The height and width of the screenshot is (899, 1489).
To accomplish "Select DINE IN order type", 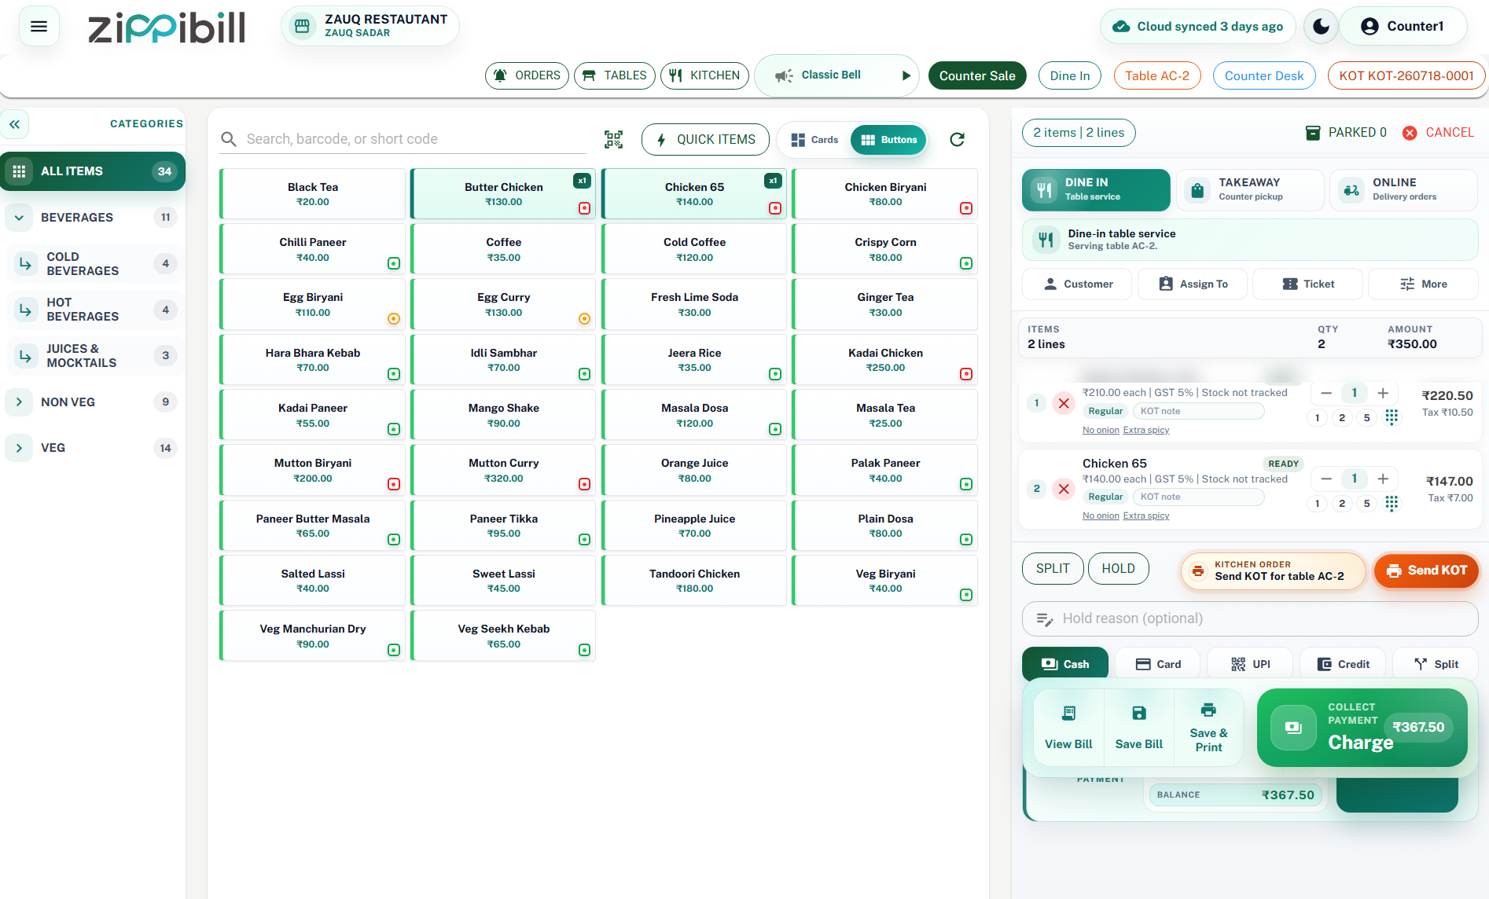I will pyautogui.click(x=1096, y=190).
